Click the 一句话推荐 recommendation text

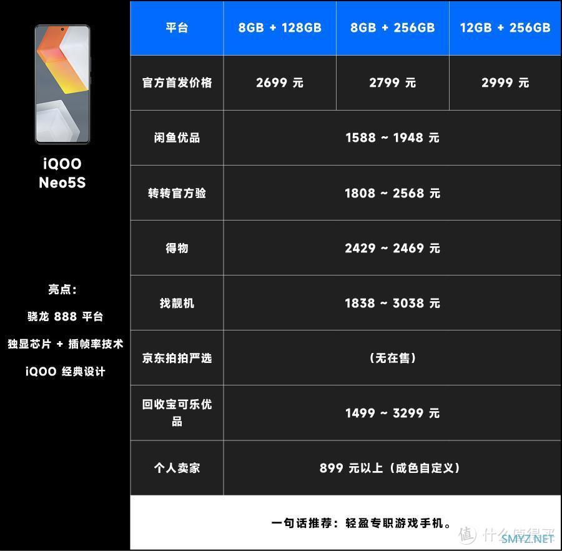362,523
